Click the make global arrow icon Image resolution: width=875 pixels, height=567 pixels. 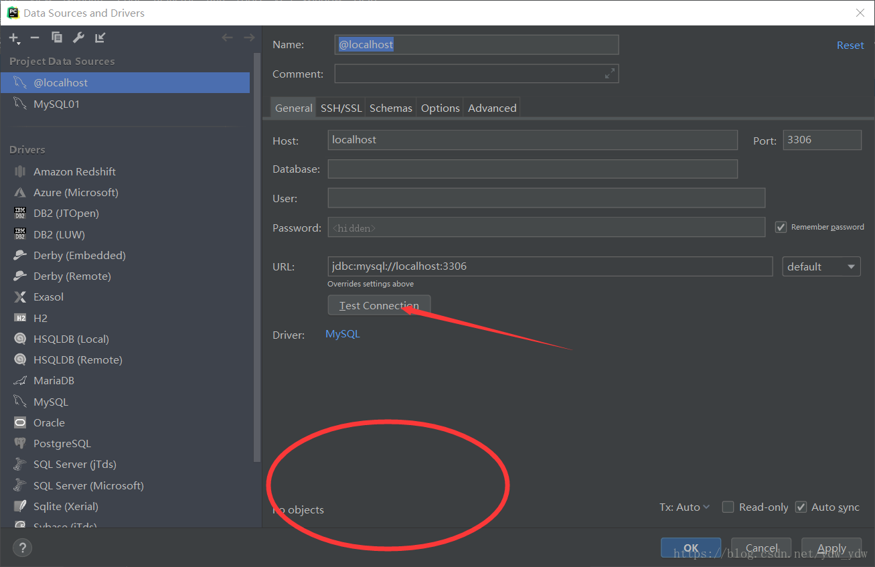100,37
